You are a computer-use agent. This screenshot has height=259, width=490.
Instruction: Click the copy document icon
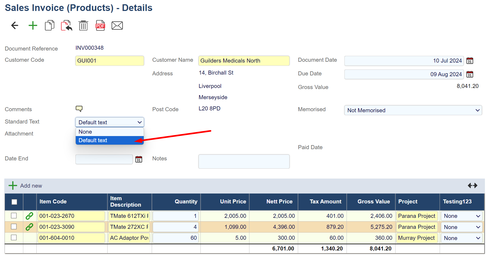pos(50,26)
